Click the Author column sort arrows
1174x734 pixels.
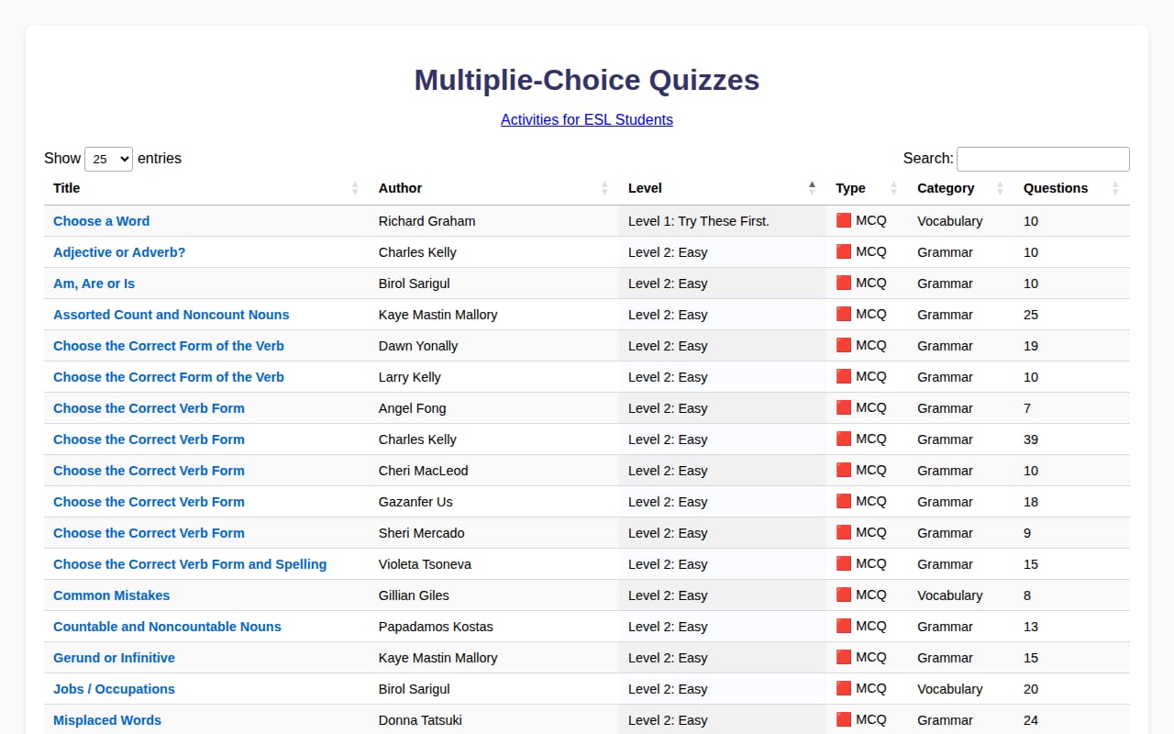point(604,188)
